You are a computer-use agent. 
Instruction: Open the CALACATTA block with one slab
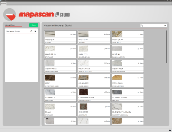(x=128, y=37)
